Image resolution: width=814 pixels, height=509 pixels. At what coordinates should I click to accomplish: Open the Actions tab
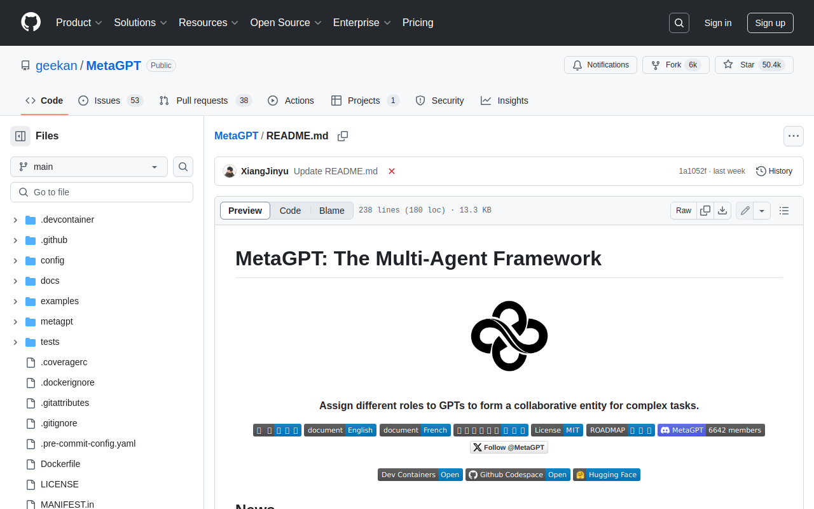(x=291, y=101)
